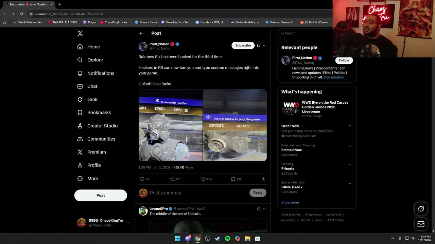Click the Creator Studio icon

[80, 126]
